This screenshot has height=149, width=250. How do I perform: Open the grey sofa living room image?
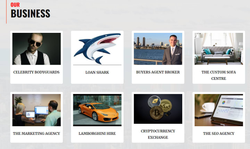[x=219, y=49]
